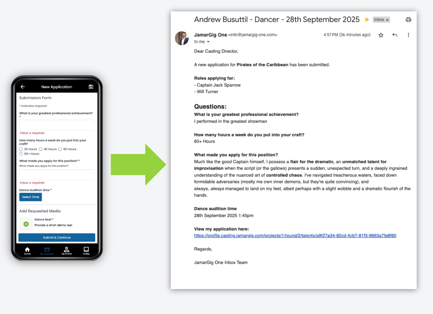The width and height of the screenshot is (433, 314).
Task: Reply to the email using the reply arrow
Action: tap(395, 35)
